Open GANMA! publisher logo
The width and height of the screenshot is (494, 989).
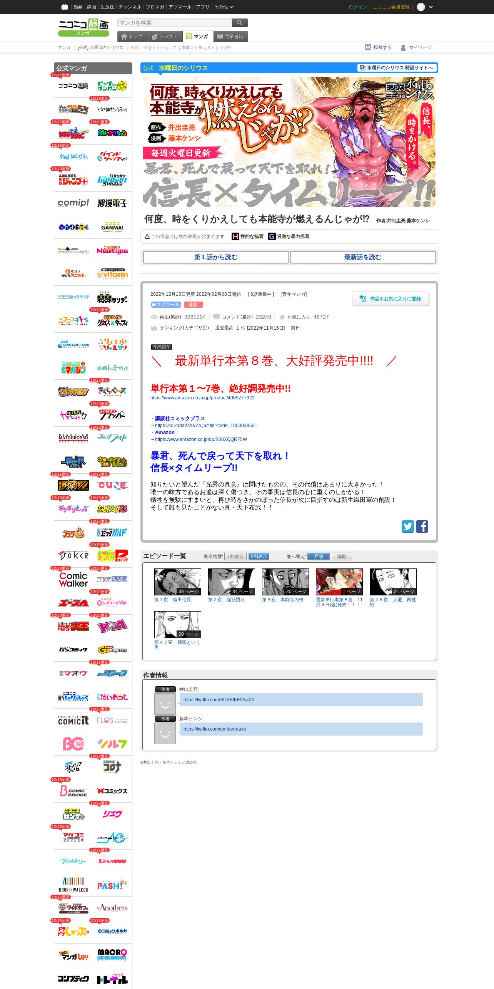112,227
